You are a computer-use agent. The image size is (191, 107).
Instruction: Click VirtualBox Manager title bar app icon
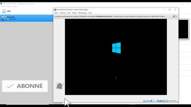(x=1, y=4)
